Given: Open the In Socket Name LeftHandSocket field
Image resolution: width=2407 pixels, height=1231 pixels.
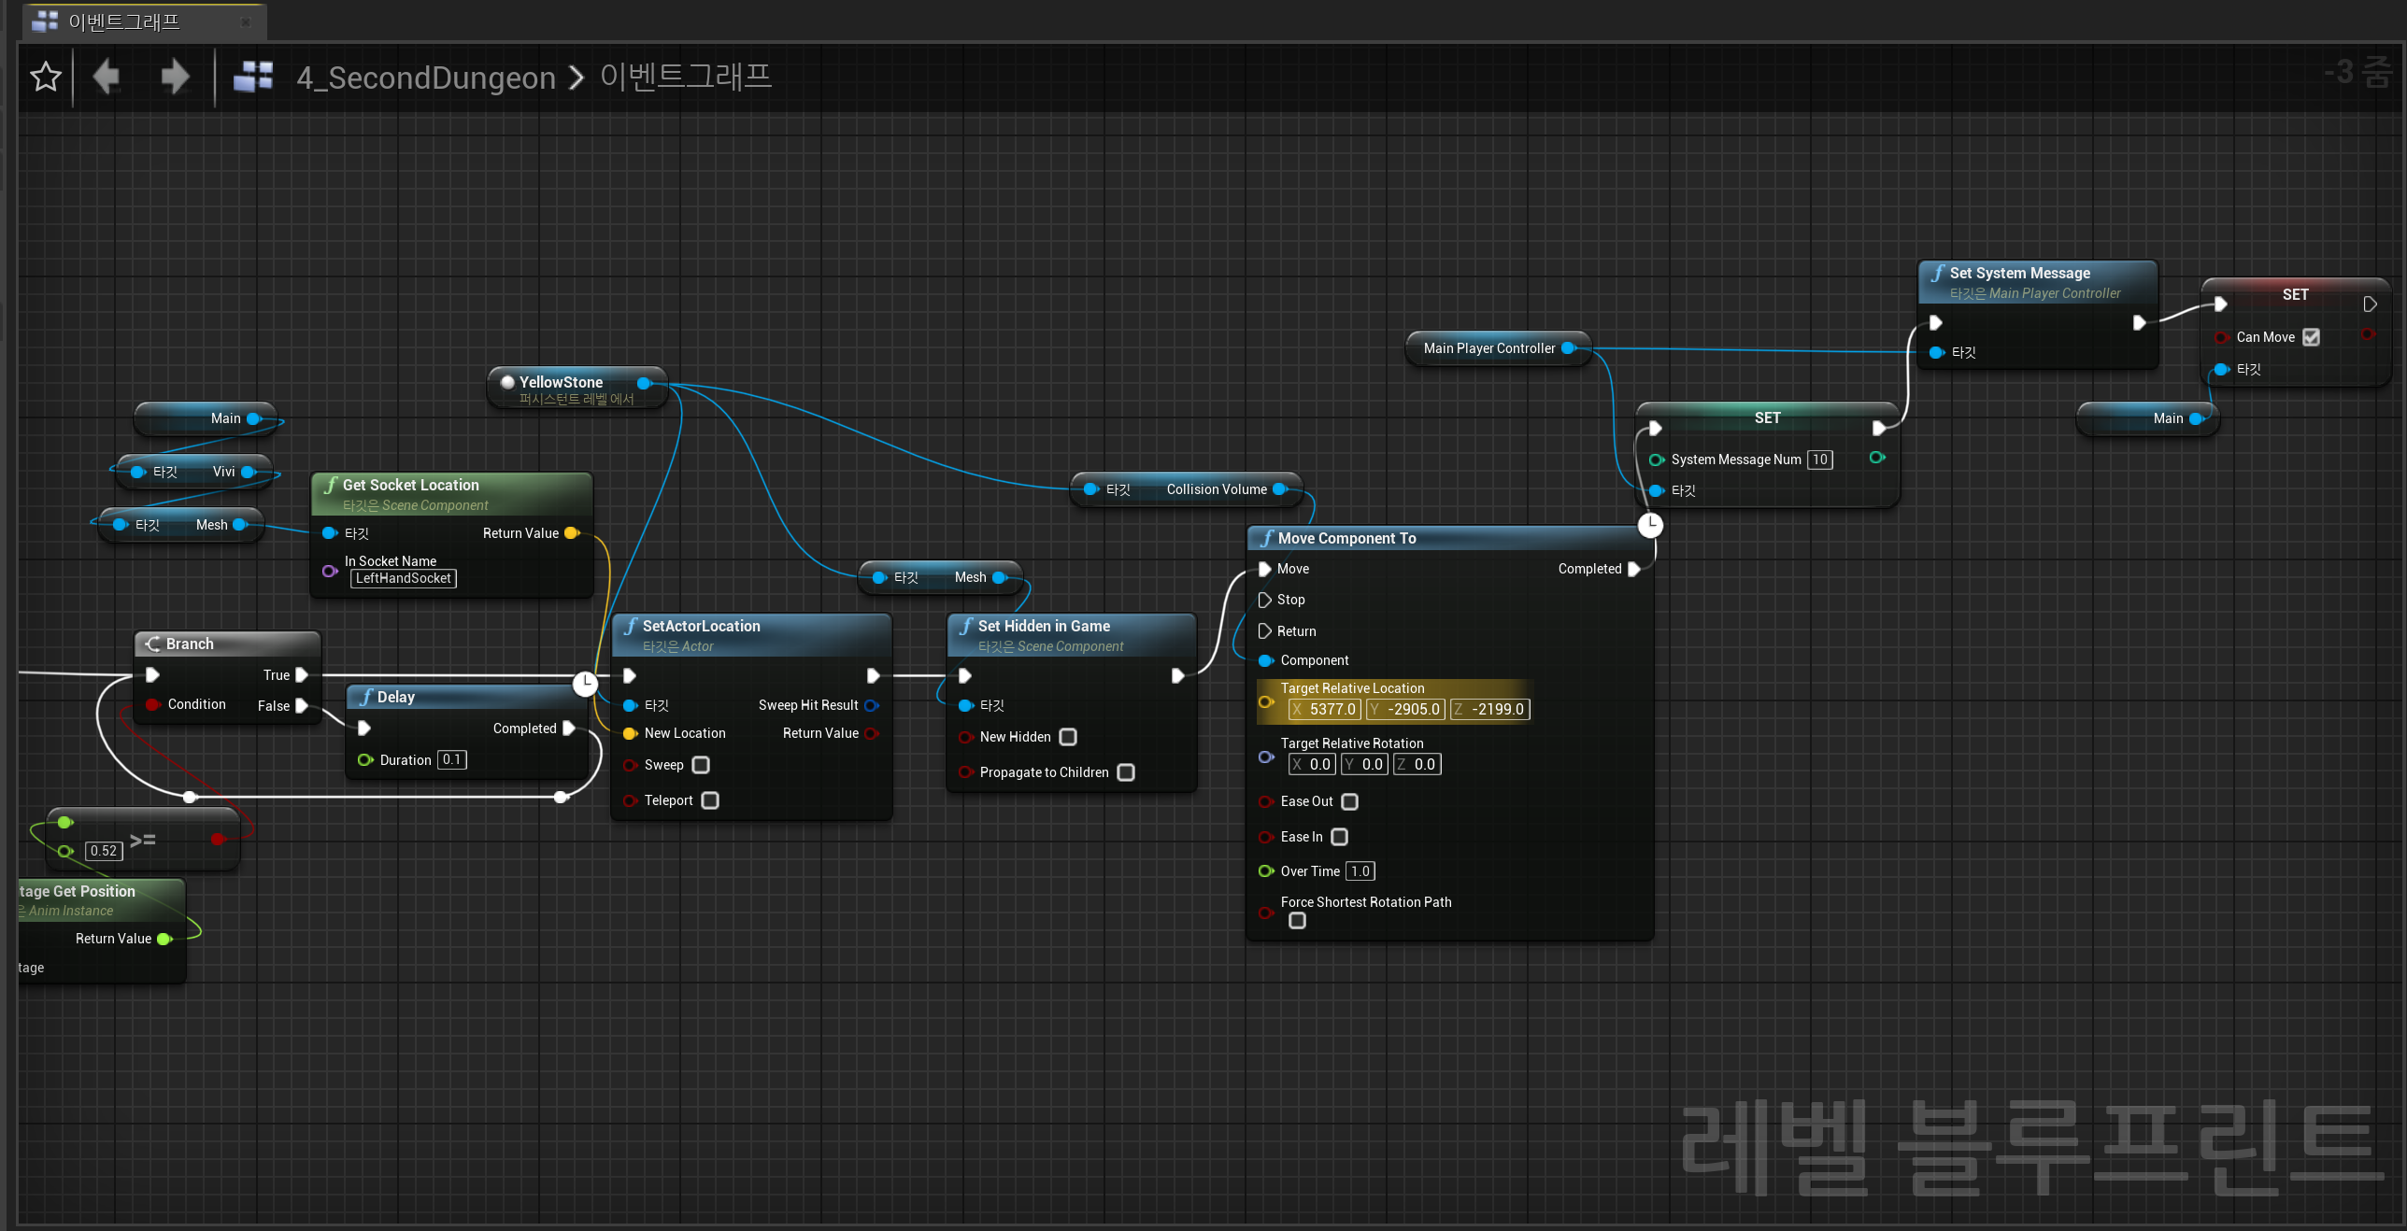Looking at the screenshot, I should click(403, 578).
